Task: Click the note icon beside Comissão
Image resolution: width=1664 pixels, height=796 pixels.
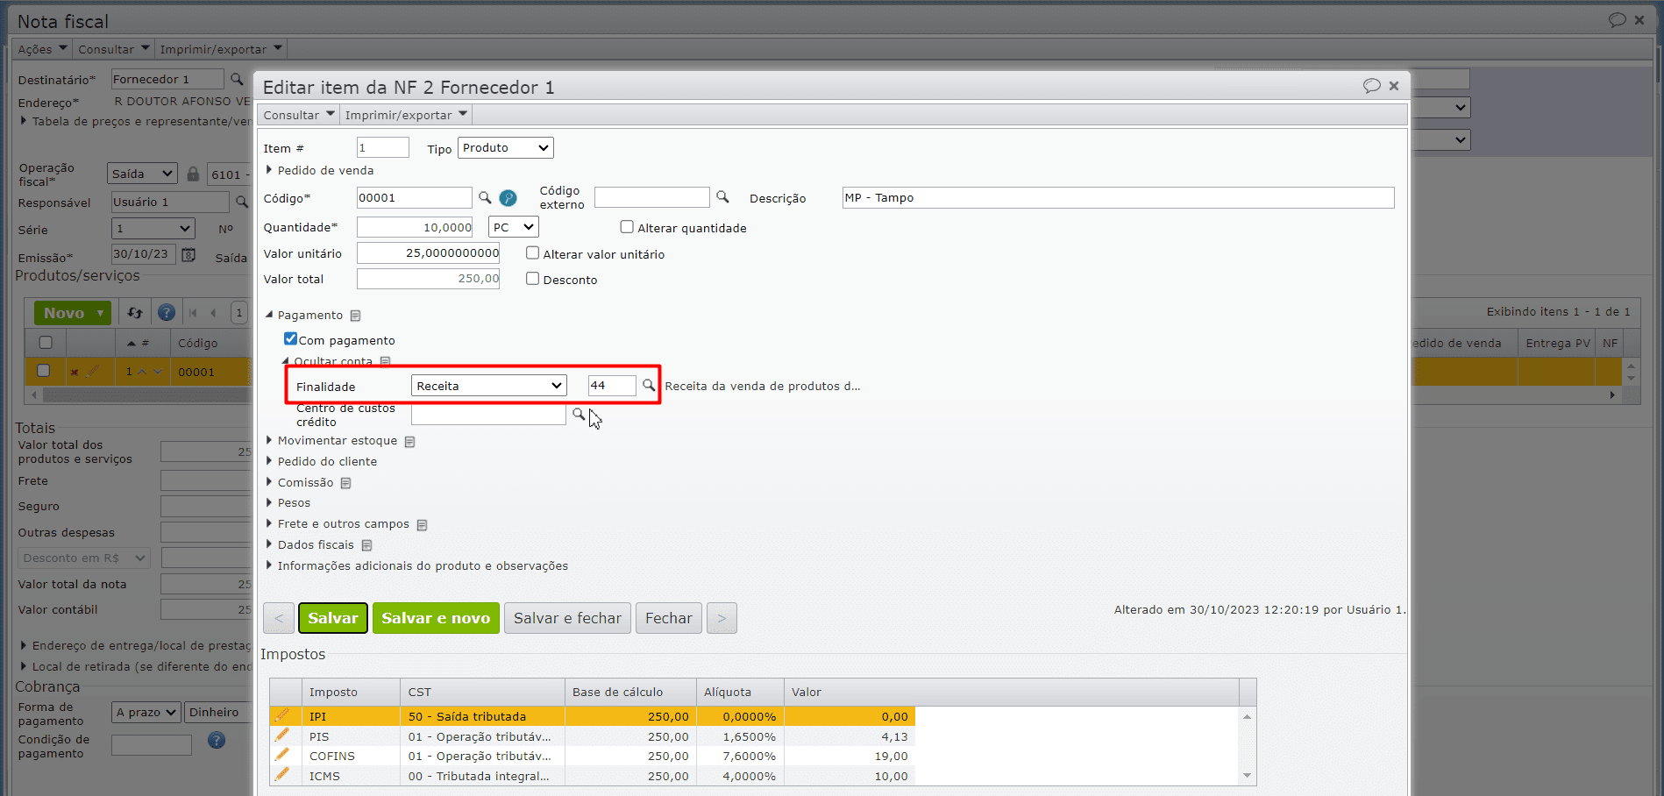Action: (345, 483)
